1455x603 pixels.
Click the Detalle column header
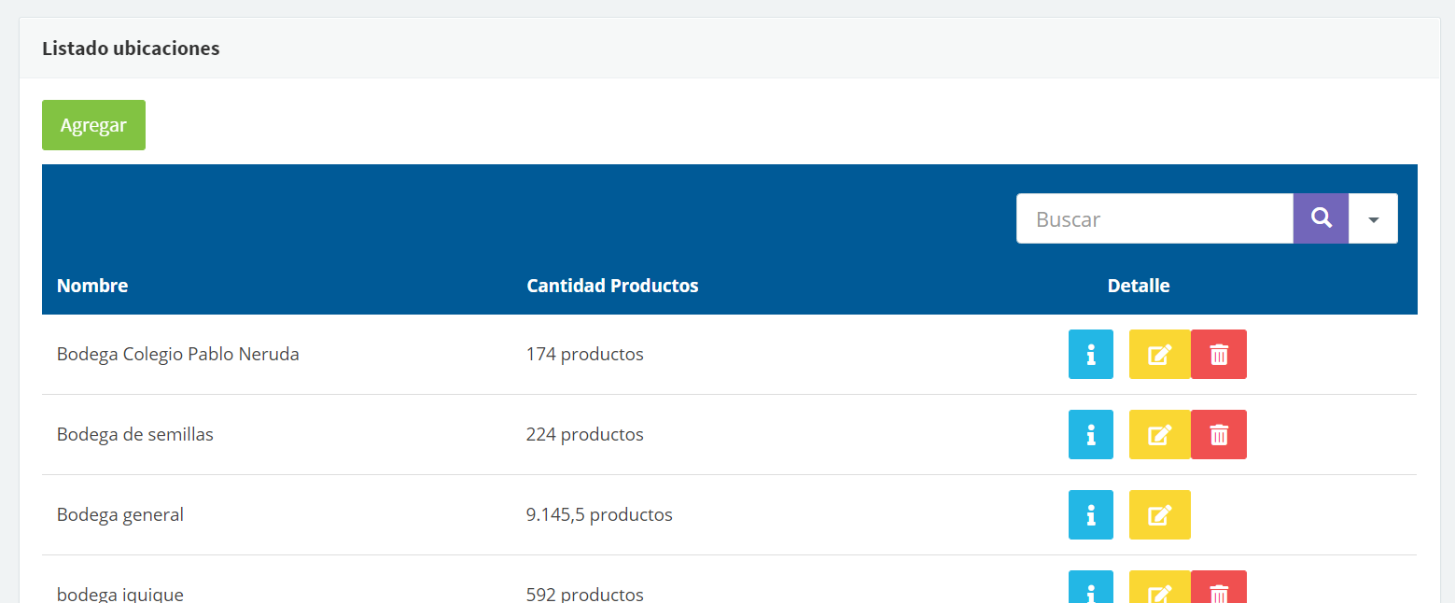(1138, 286)
